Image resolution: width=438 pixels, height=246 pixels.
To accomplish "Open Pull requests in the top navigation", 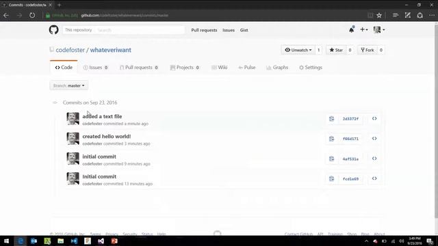I will coord(204,30).
